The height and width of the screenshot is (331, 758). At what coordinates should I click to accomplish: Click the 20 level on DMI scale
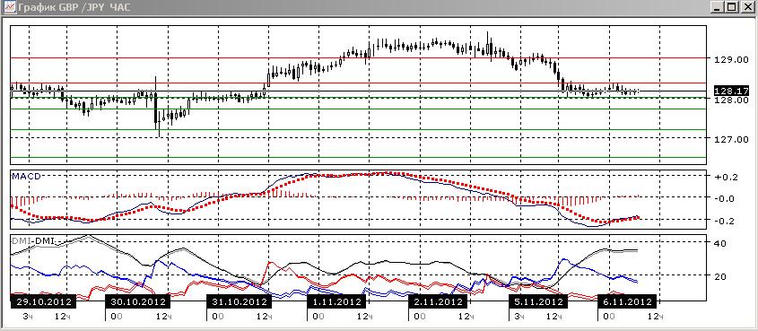click(x=721, y=276)
